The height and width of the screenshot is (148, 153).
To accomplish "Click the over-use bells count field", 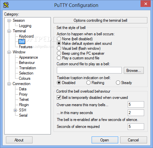I will tap(136, 104).
